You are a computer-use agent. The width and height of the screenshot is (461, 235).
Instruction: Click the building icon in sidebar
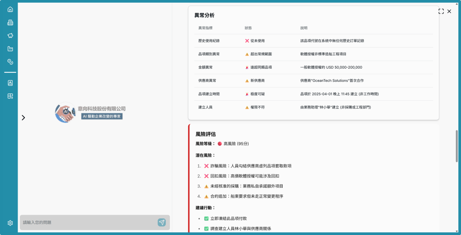point(10,22)
